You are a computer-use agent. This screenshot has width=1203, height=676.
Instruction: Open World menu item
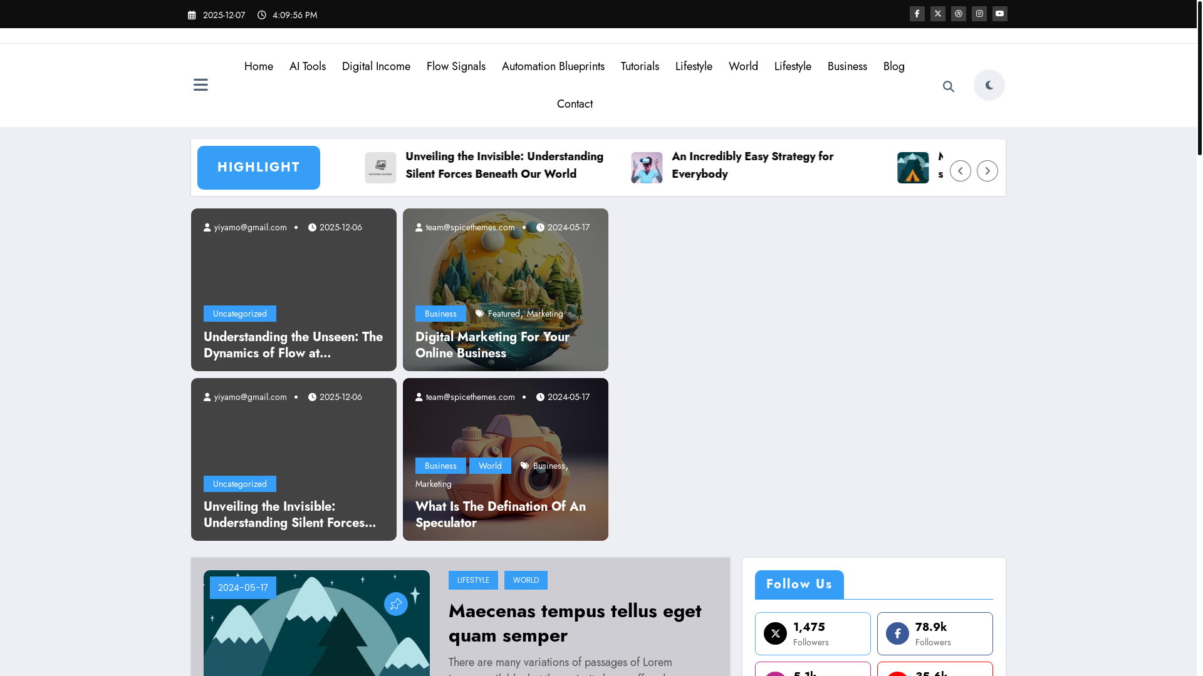(x=743, y=66)
